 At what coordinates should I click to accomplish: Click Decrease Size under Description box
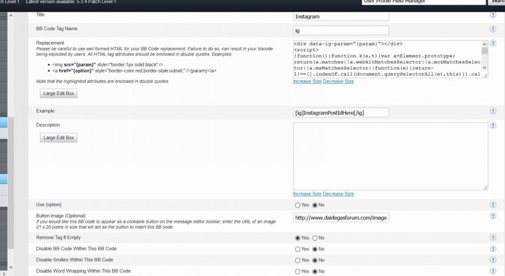pyautogui.click(x=338, y=194)
